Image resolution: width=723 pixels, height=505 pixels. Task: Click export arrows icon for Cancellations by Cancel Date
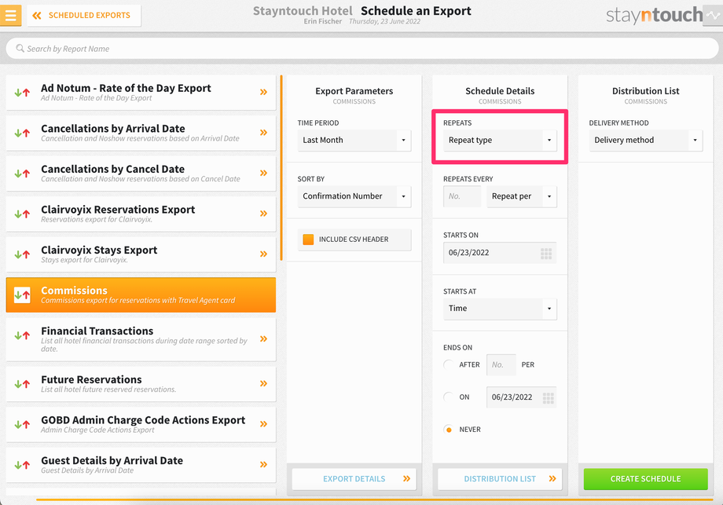pyautogui.click(x=22, y=174)
